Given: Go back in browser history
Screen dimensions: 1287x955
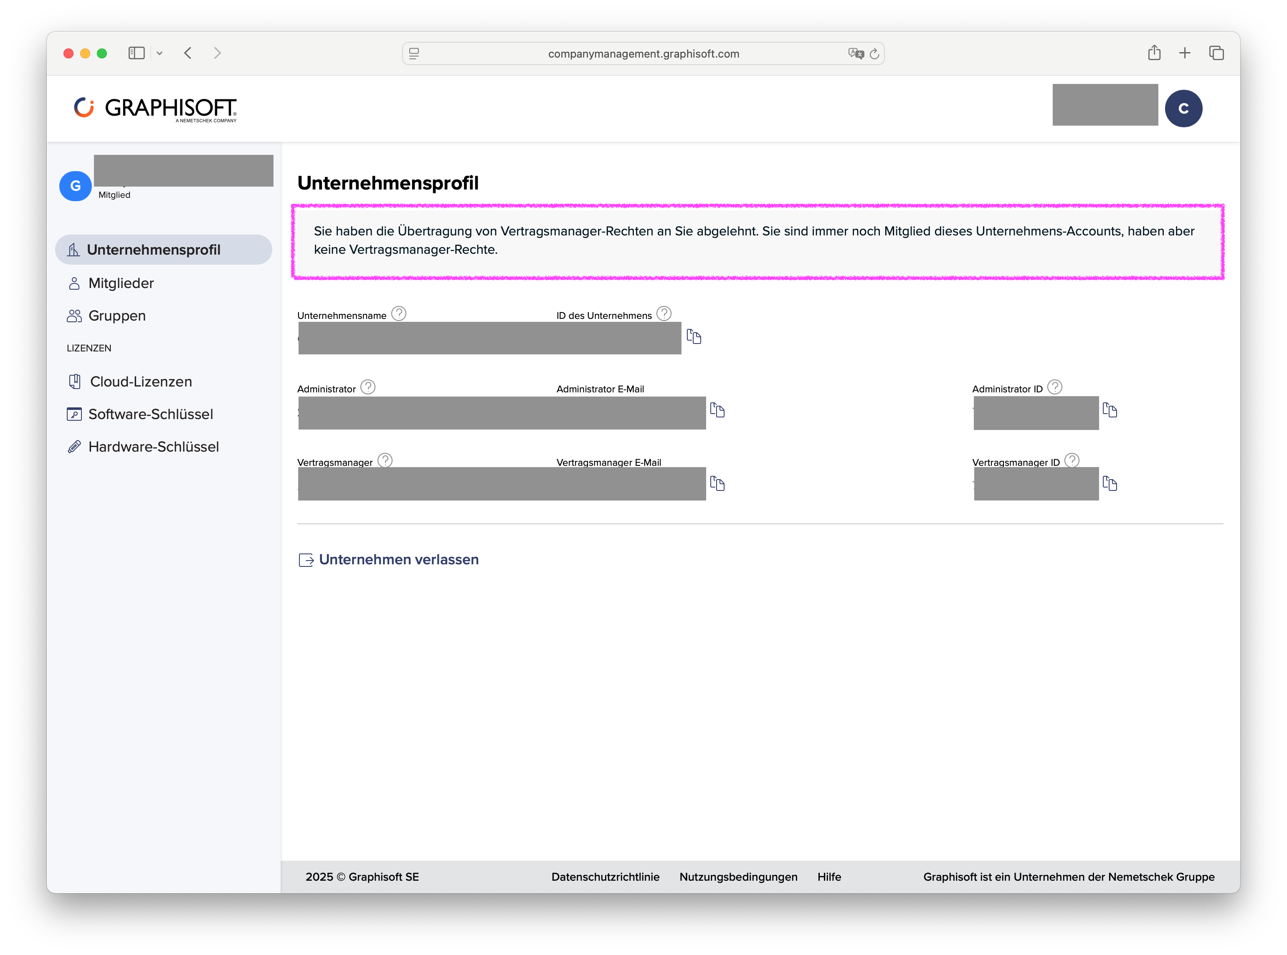Looking at the screenshot, I should (188, 53).
